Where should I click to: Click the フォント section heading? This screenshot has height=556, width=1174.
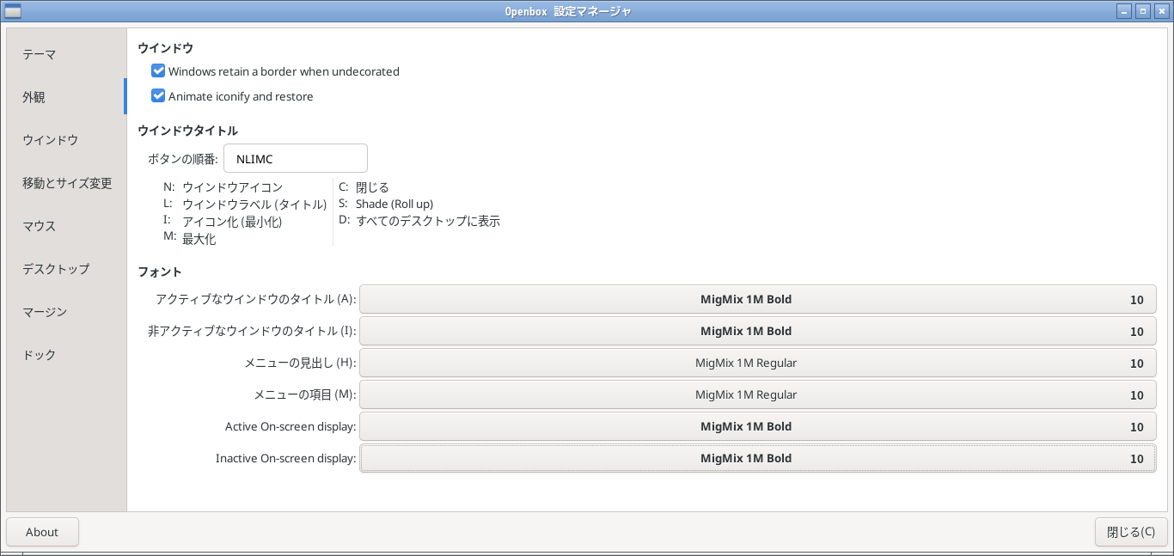(x=160, y=272)
